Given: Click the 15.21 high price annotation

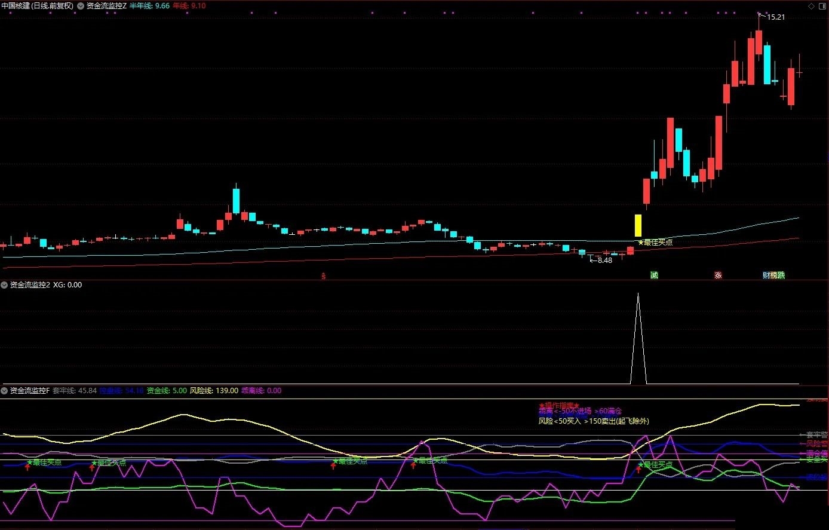Looking at the screenshot, I should pos(775,17).
